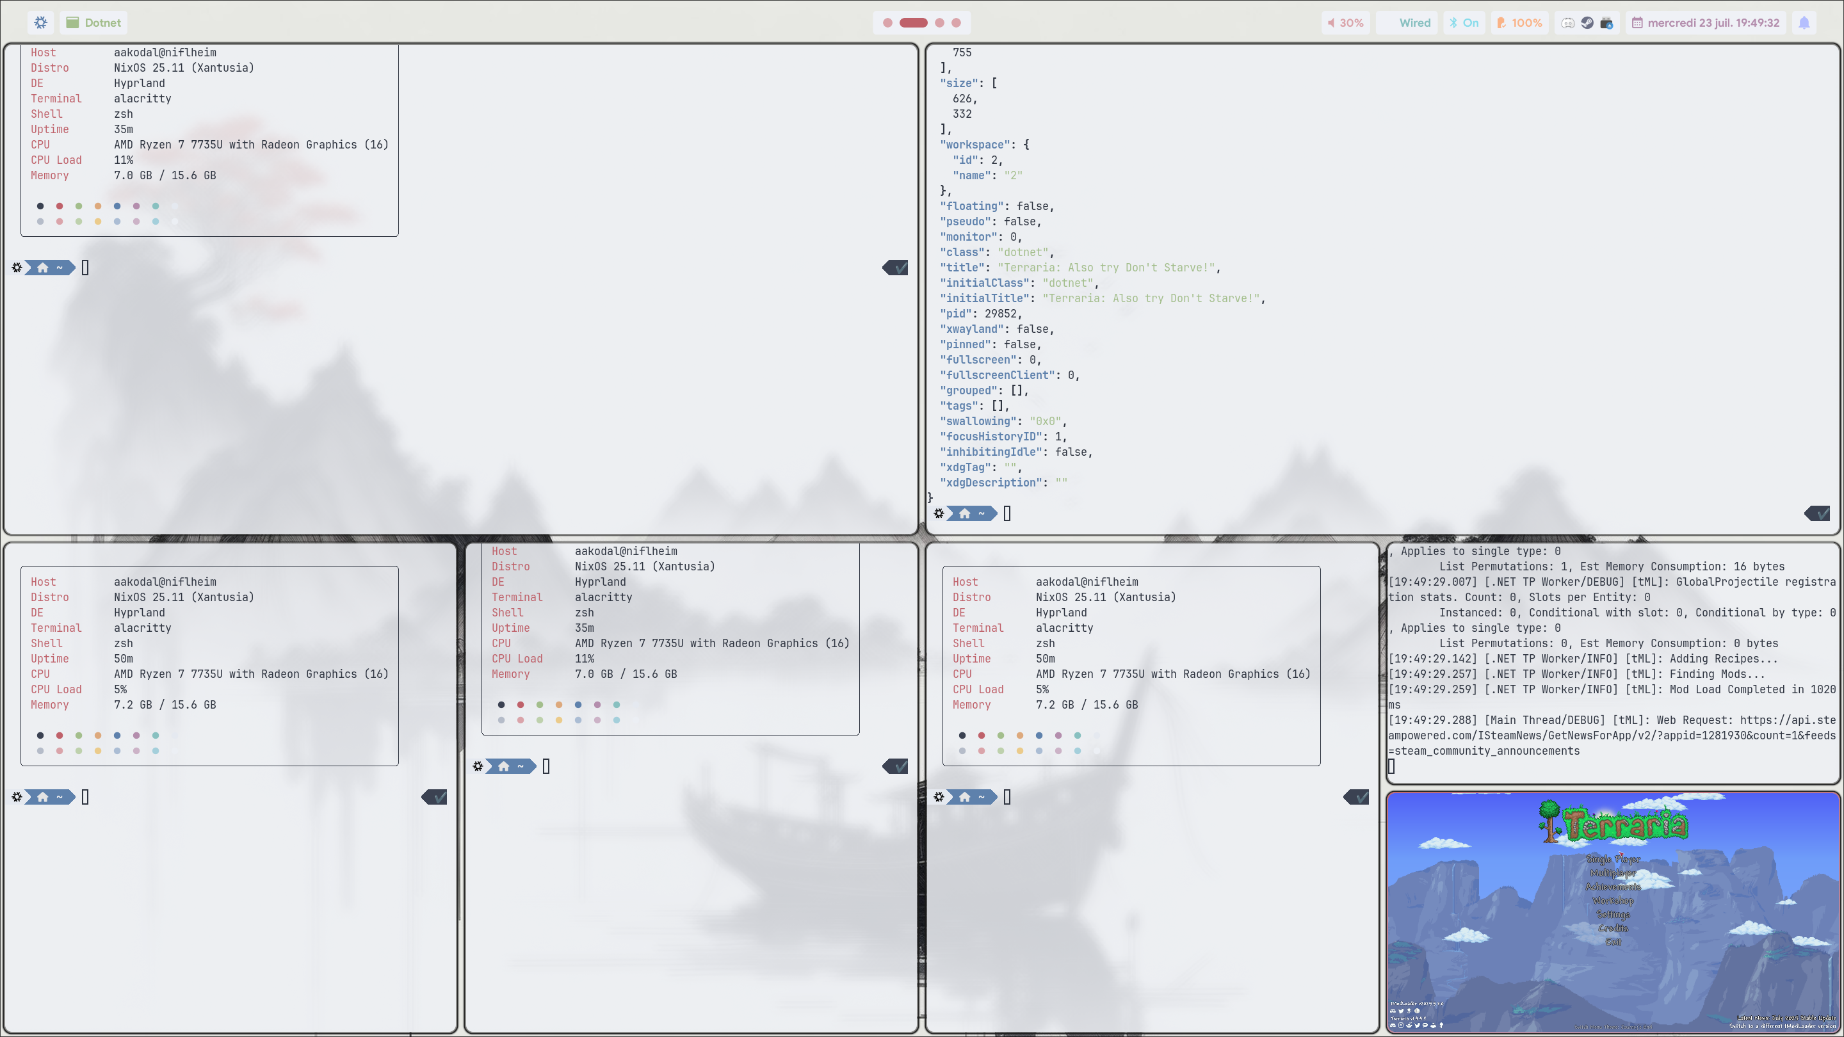Toggle Bluetooth On indicator
This screenshot has height=1037, width=1844.
coord(1464,22)
